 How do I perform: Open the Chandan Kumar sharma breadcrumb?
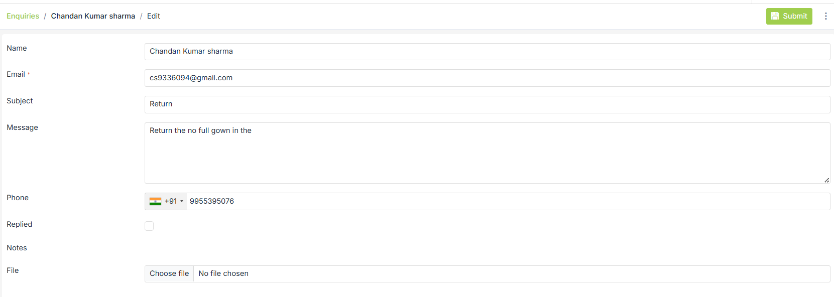click(x=93, y=16)
